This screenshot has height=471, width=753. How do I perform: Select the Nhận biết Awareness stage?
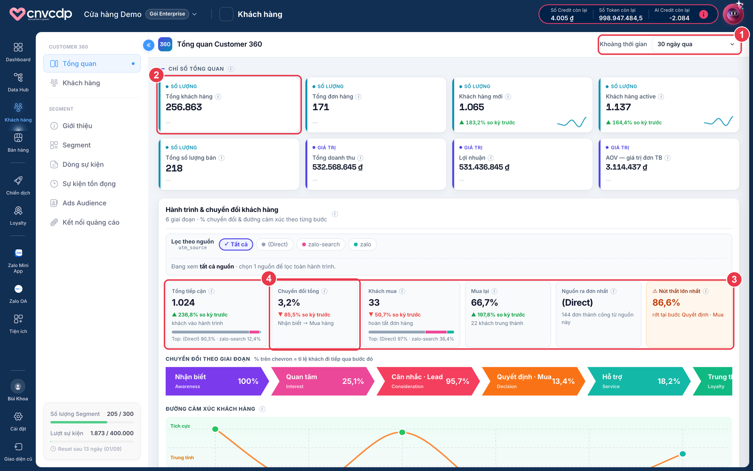coord(217,381)
